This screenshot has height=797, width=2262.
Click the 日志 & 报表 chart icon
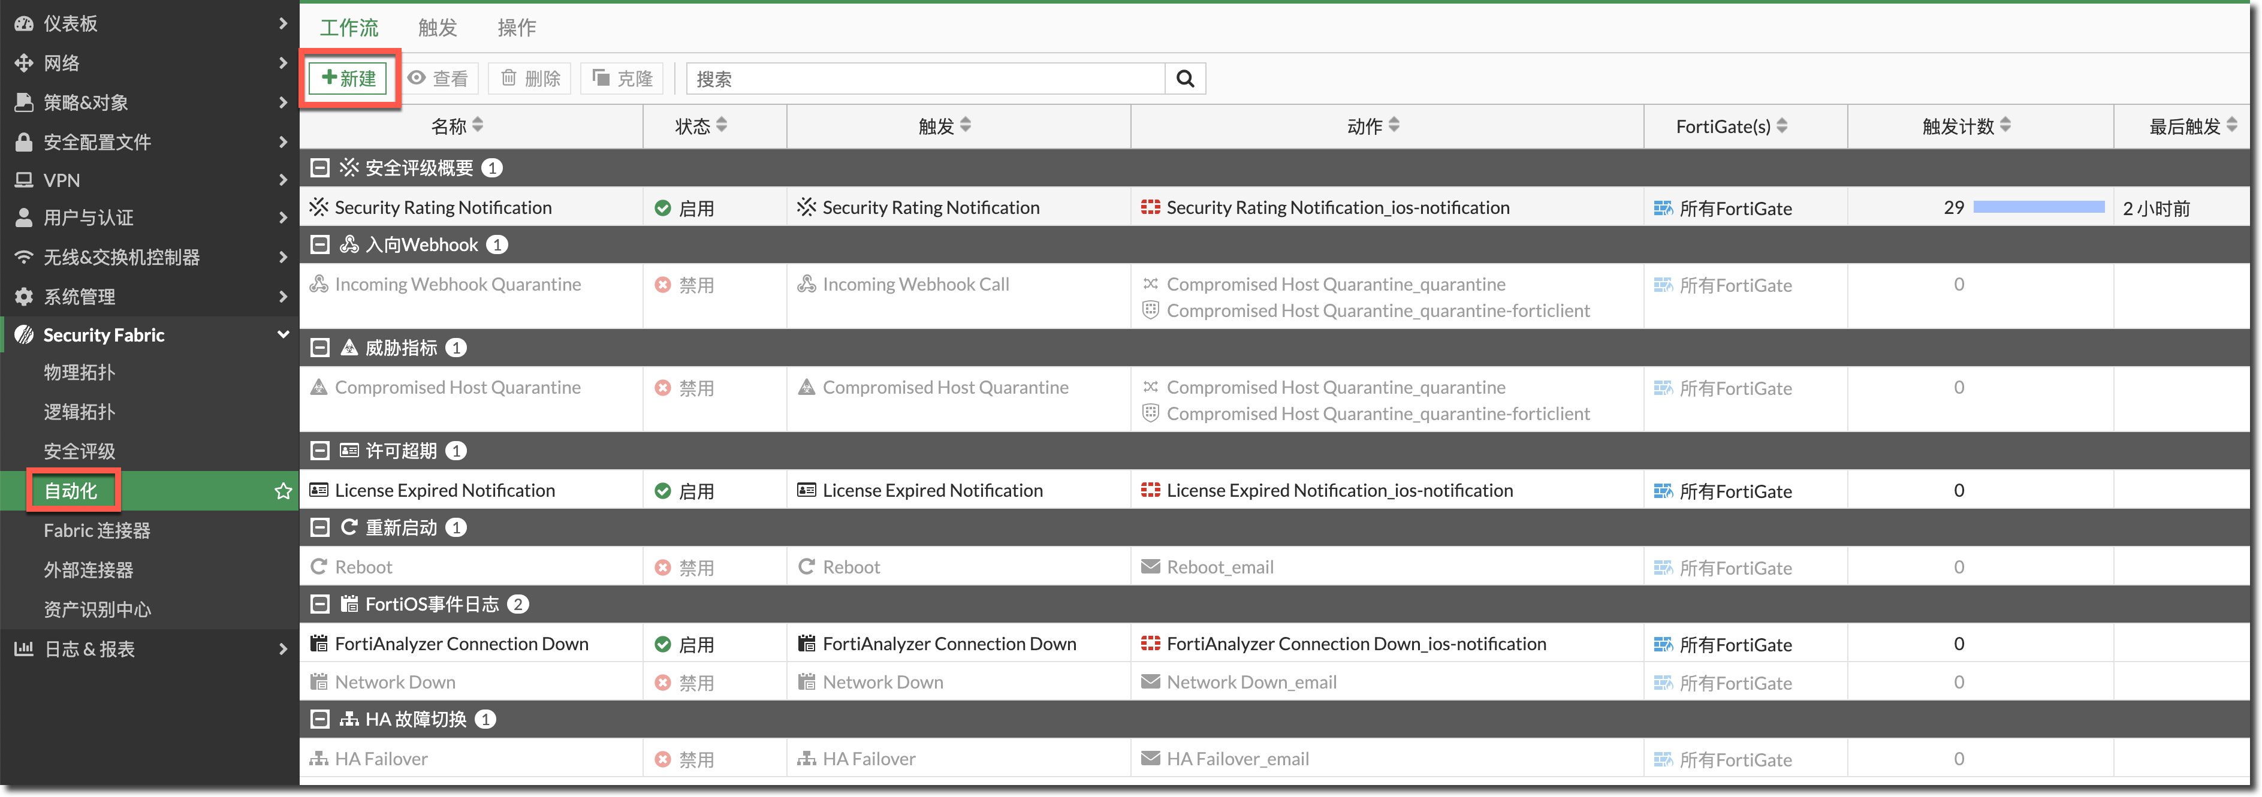24,648
